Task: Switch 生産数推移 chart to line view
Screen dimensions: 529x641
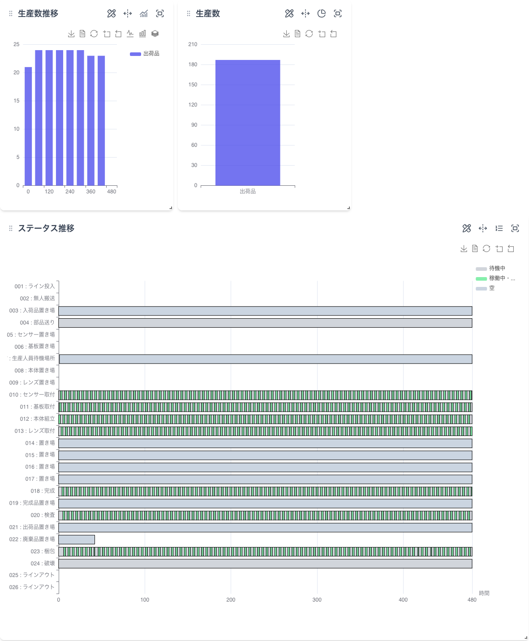Action: pos(130,34)
